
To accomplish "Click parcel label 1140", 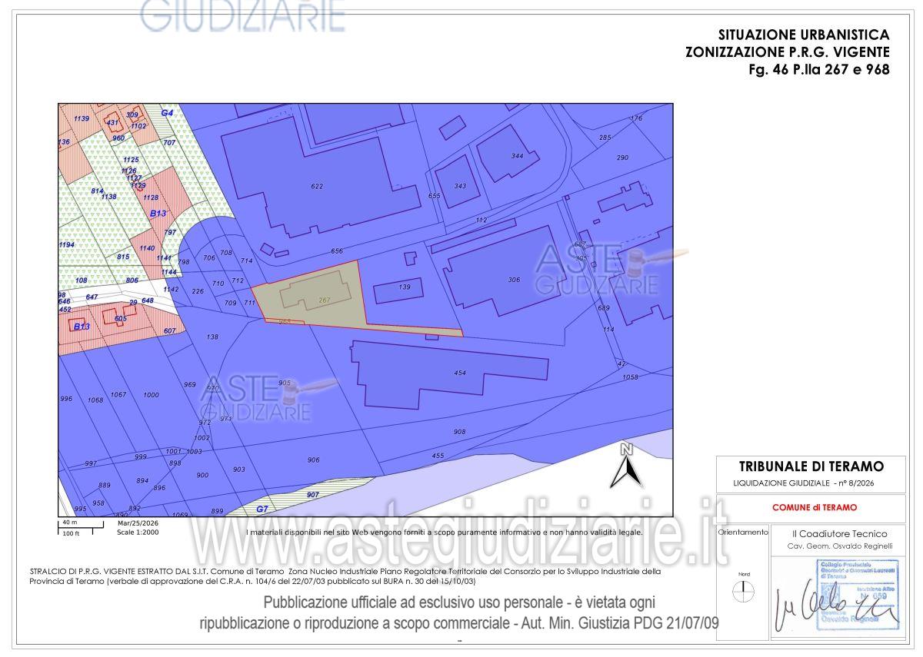I will (x=148, y=248).
